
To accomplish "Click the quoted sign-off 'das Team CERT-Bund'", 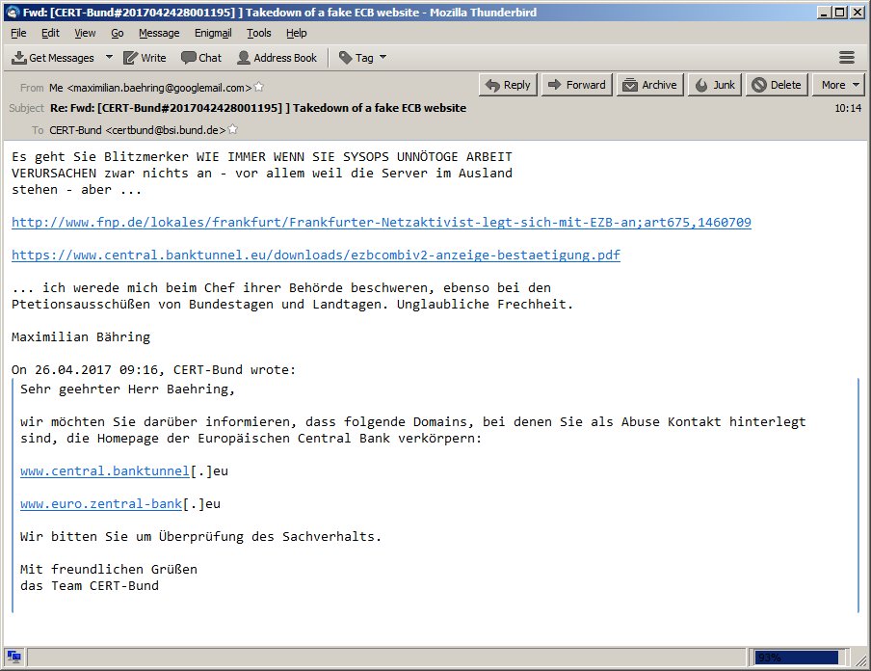I will [x=90, y=585].
